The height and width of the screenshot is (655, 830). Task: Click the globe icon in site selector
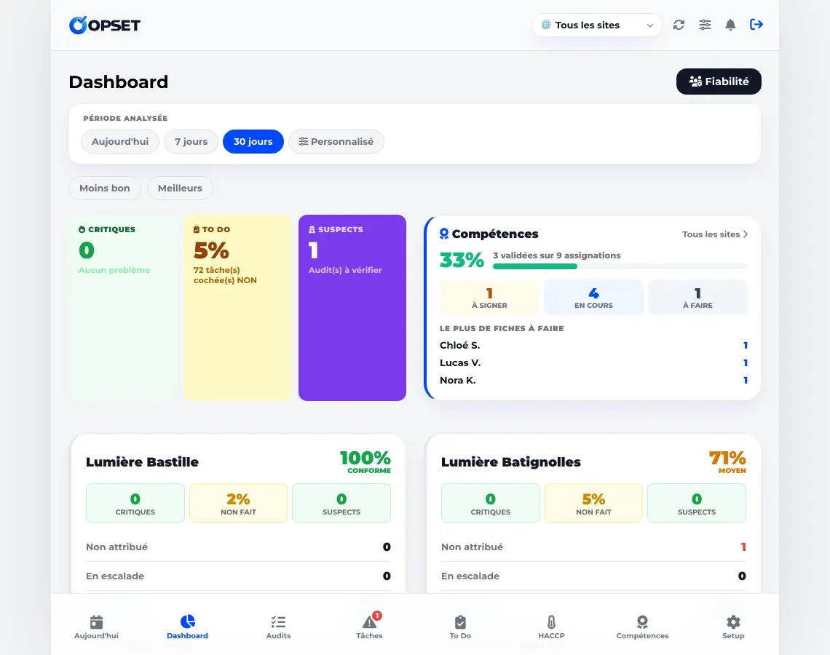546,25
